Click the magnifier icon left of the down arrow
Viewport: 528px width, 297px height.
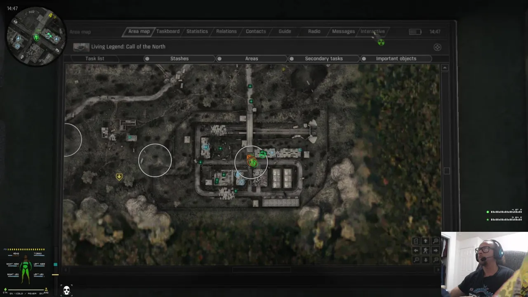tap(416, 260)
